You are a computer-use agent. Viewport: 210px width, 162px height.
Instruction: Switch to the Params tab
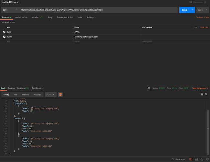pos(6,17)
